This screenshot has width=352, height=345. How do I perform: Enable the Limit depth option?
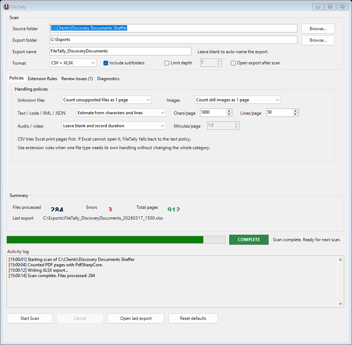[167, 63]
